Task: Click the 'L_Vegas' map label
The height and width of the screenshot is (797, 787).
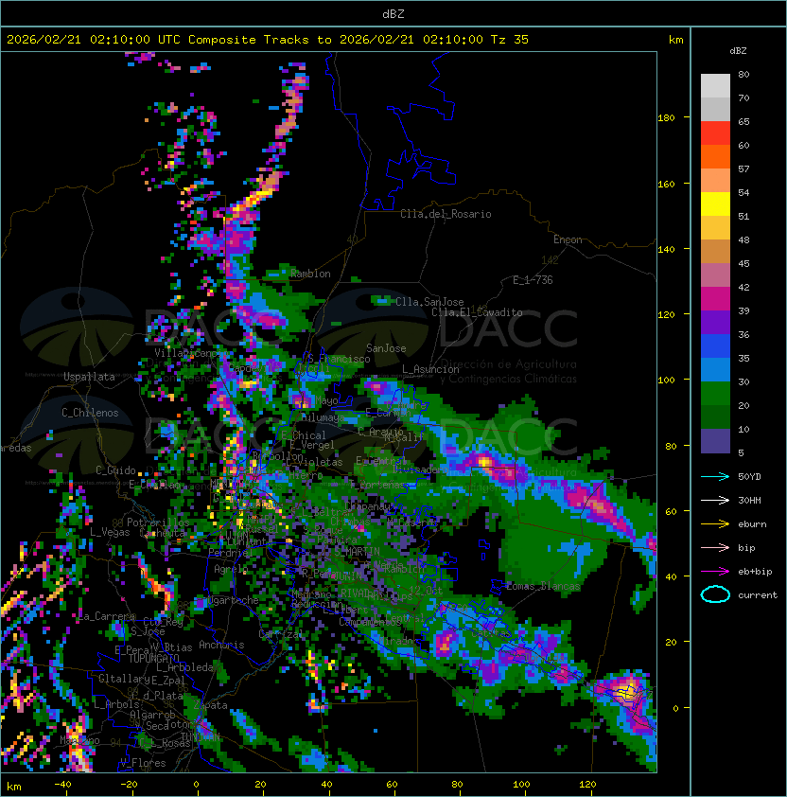Action: pyautogui.click(x=110, y=532)
